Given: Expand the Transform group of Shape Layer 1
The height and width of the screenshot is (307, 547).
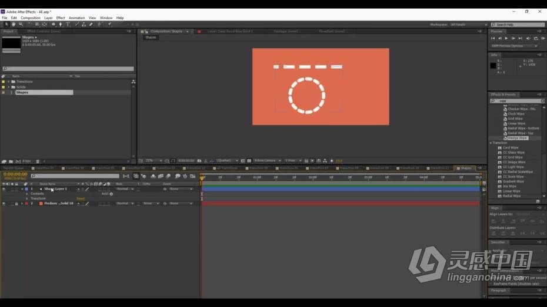Looking at the screenshot, I should 27,198.
